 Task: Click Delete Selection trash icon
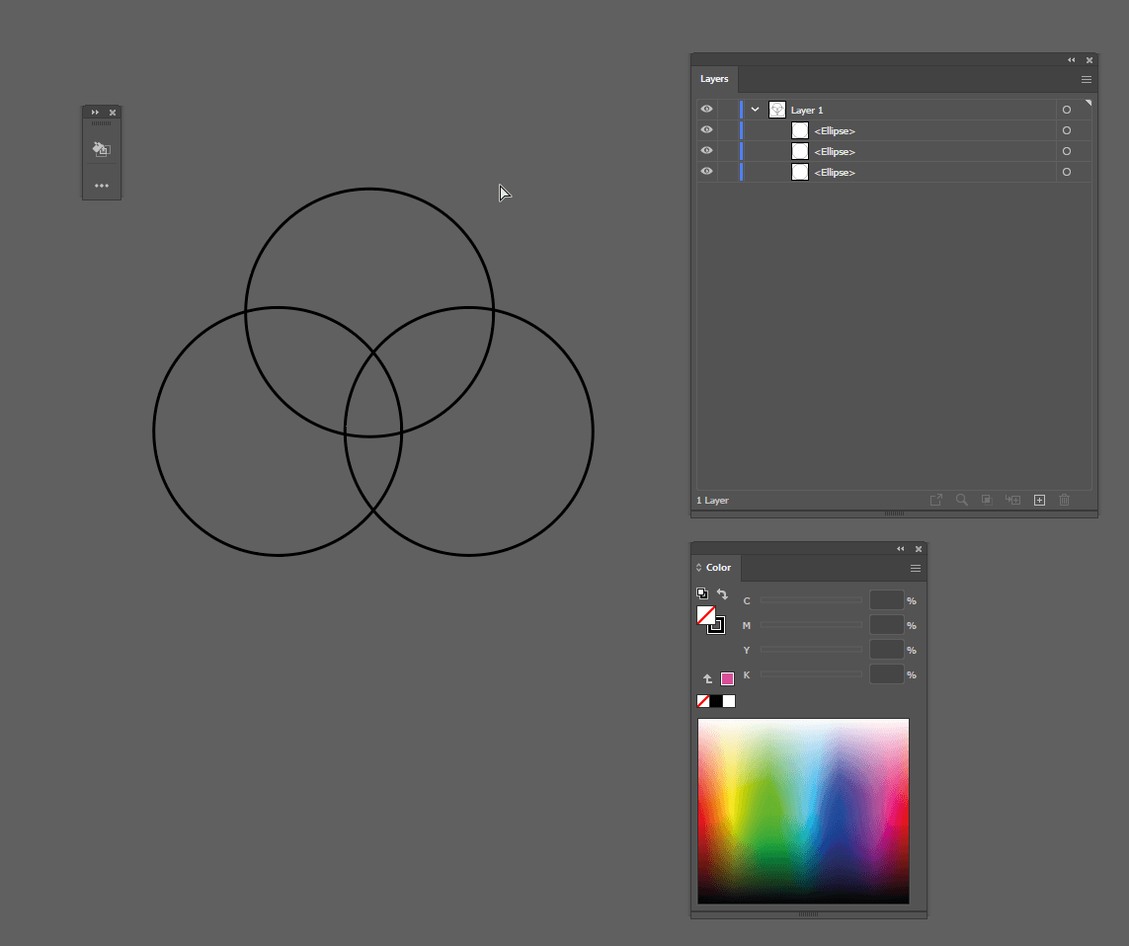1064,500
